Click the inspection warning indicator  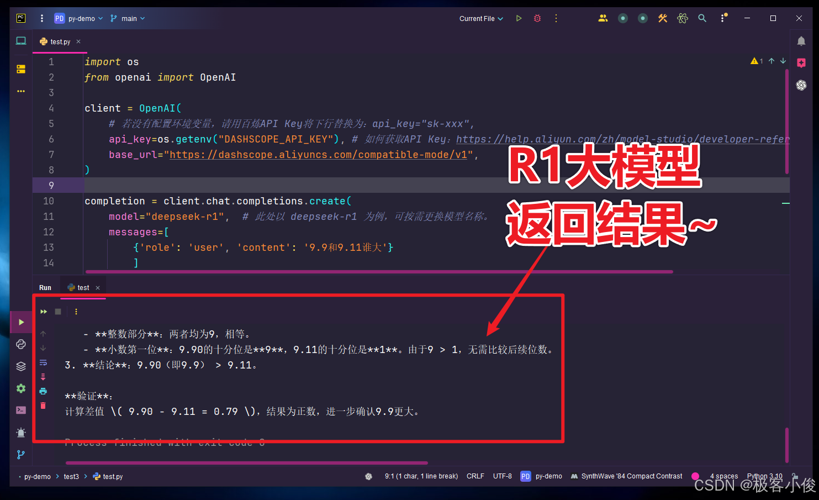click(x=757, y=61)
